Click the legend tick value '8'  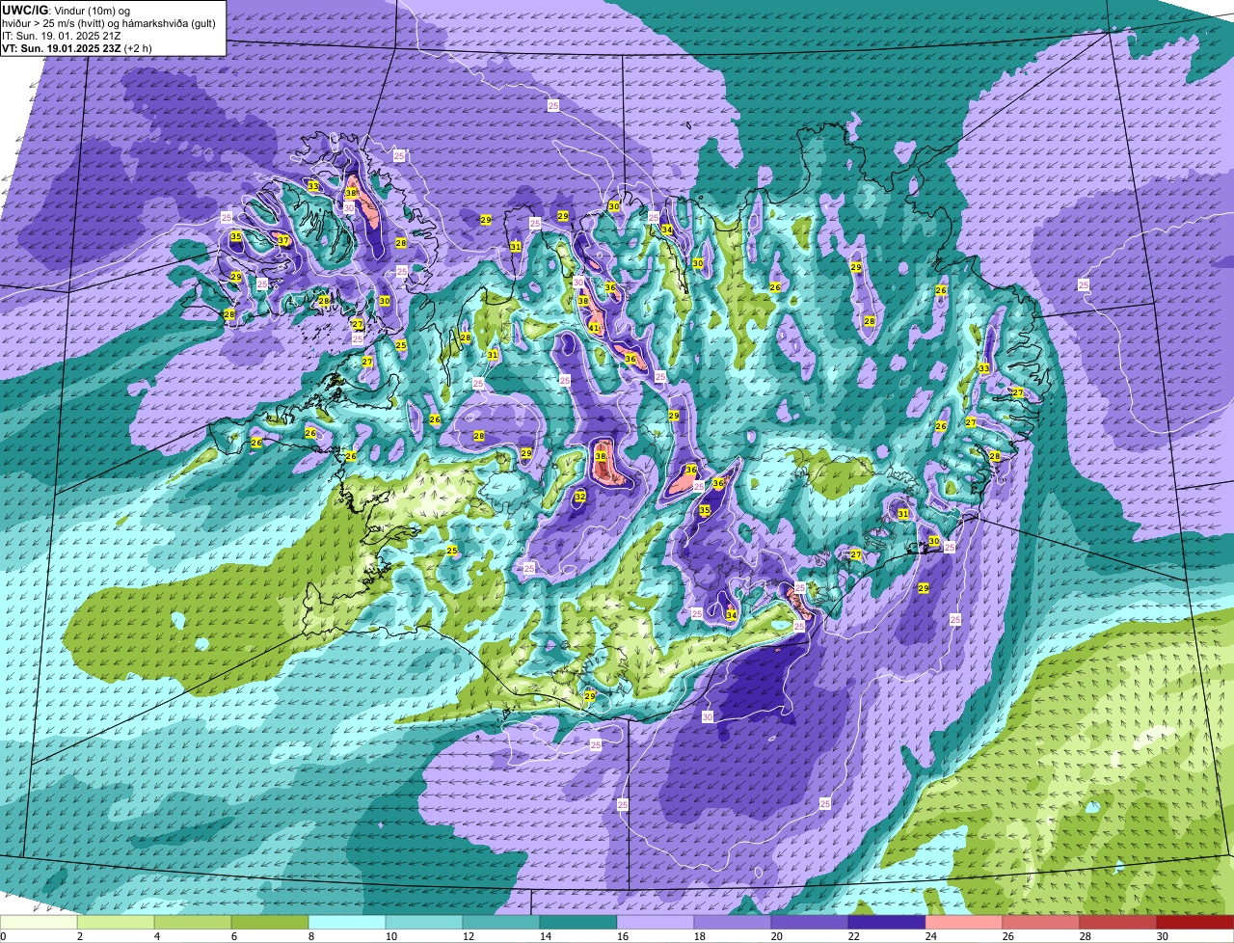[311, 936]
